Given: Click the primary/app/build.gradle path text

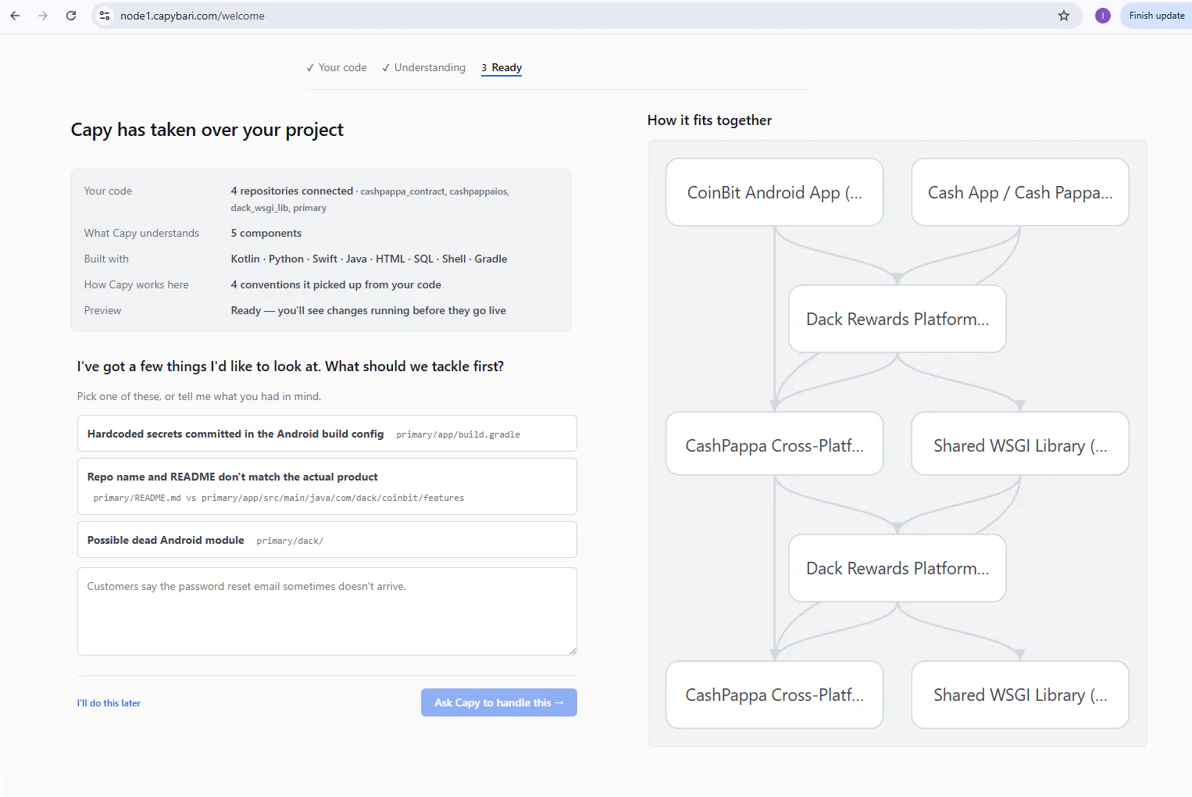Looking at the screenshot, I should [458, 434].
